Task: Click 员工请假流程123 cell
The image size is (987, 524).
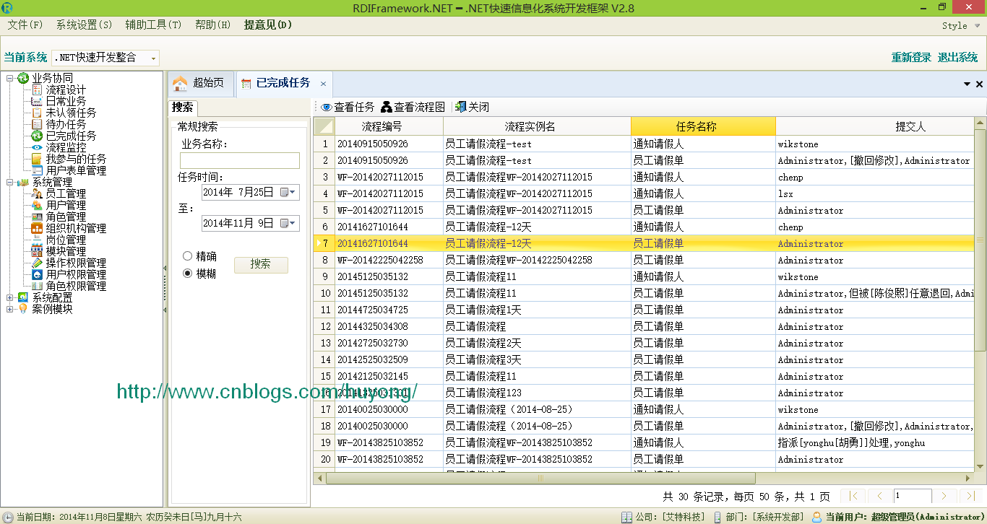Action: click(537, 393)
